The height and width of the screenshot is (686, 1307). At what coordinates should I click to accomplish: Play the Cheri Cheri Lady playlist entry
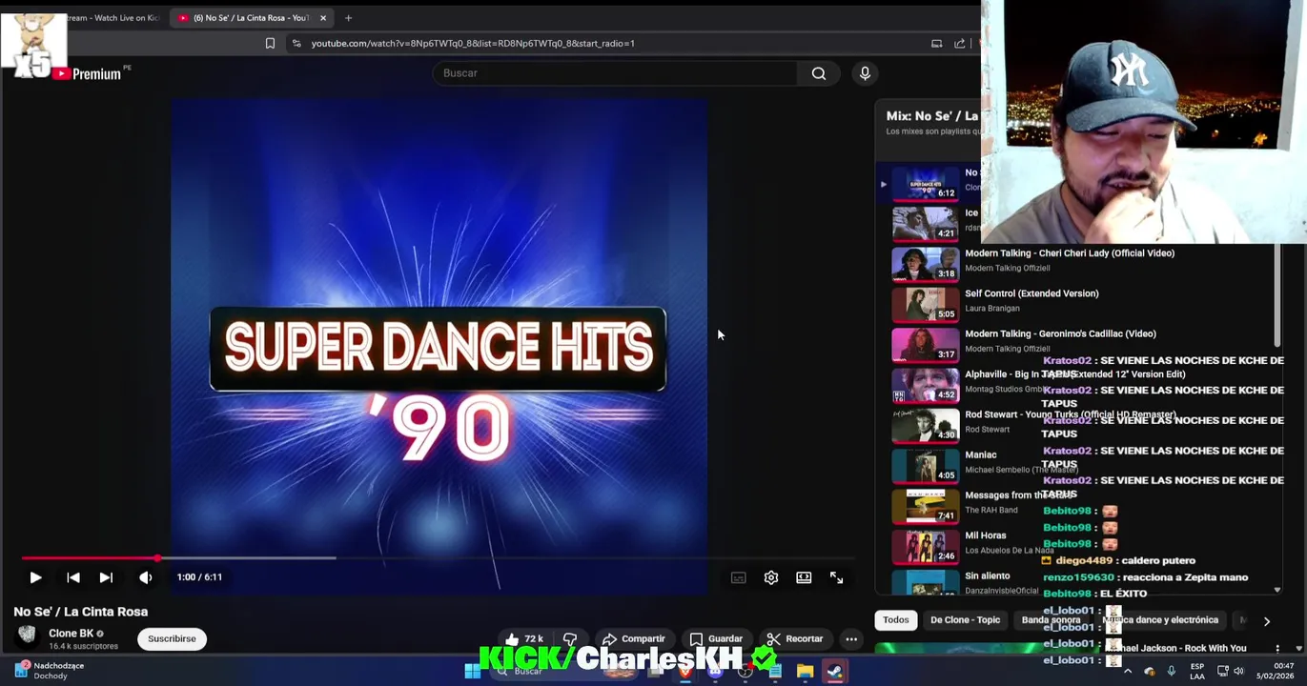click(x=1068, y=260)
